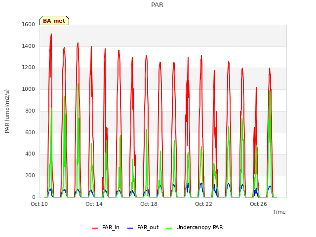Viewport: 316px width, 237px height.
Task: Click the 200 y-axis tick label
Action: [30, 176]
